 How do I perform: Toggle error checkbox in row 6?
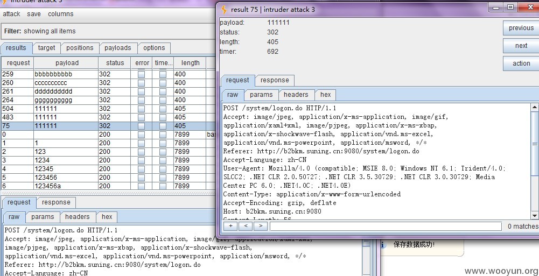(x=141, y=186)
